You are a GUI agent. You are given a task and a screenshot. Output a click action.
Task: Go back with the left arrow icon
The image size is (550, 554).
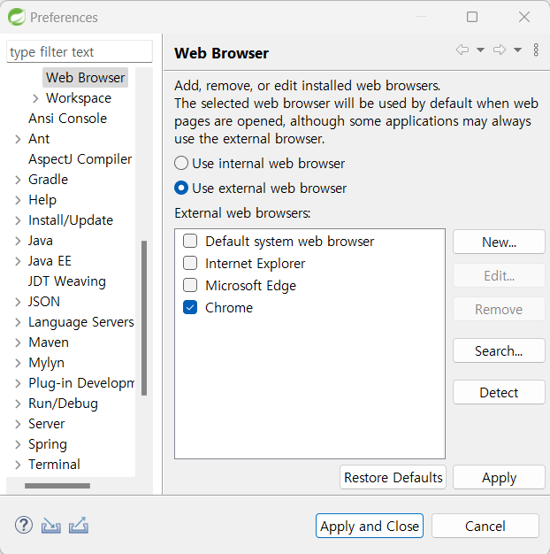click(462, 50)
